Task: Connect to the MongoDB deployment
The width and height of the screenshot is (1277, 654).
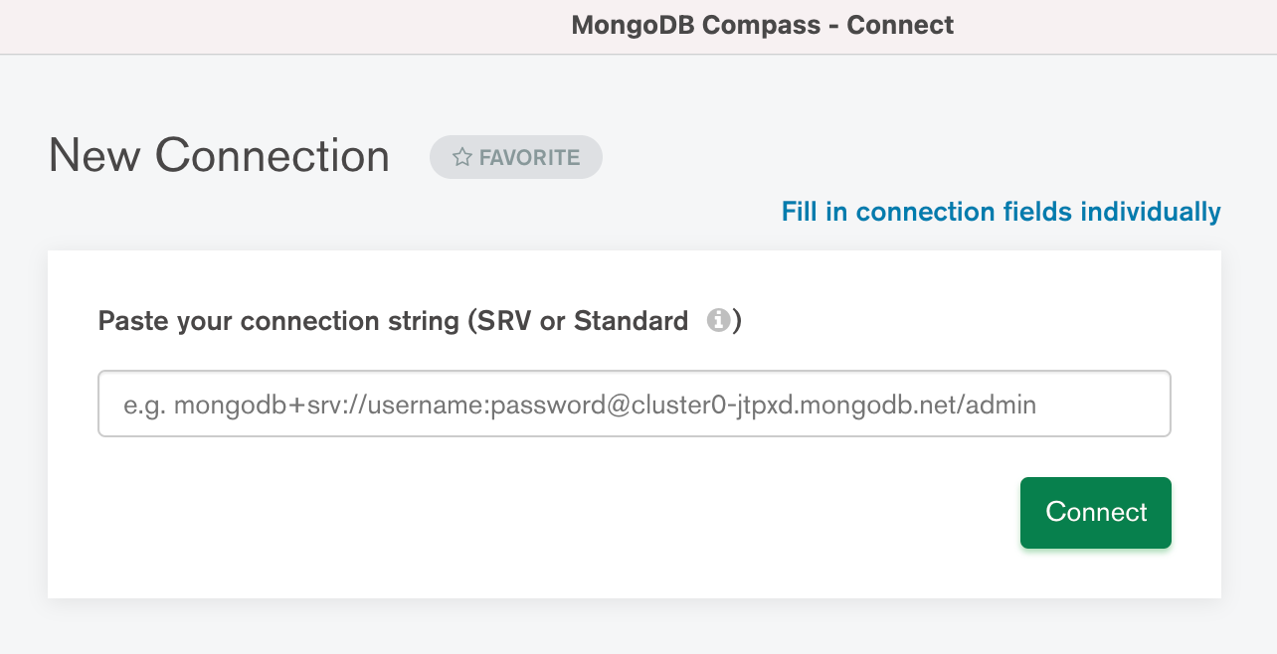Action: [1095, 512]
